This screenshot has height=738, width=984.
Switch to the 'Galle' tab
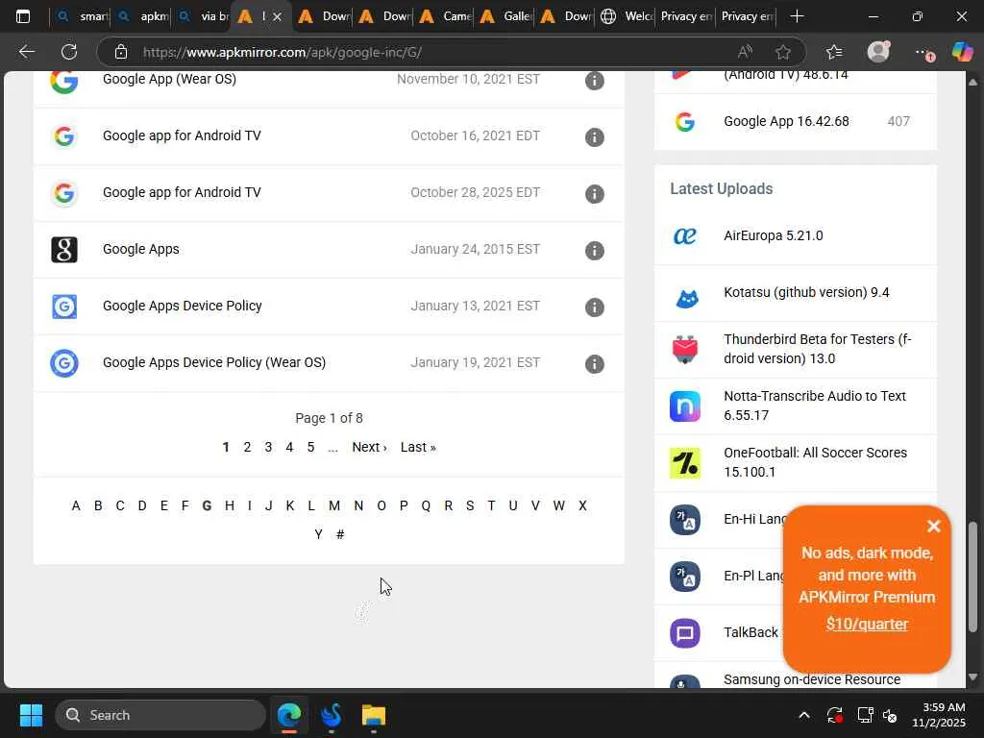505,16
